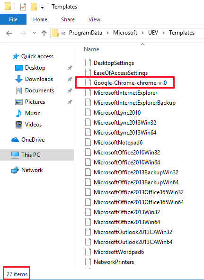Switch to the View ribbon tab

(94, 19)
